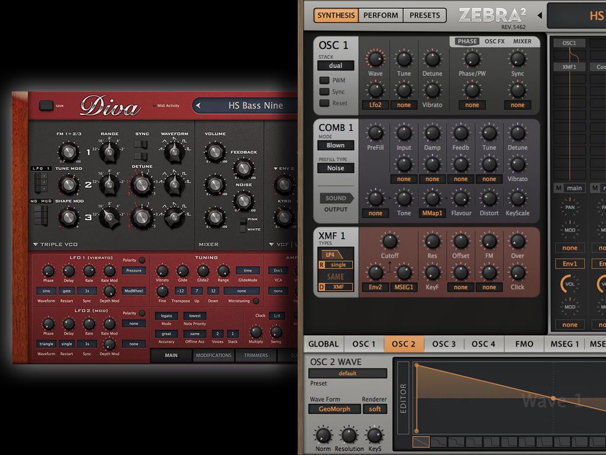The width and height of the screenshot is (606, 455).
Task: Click the OSC 1 Wave knob
Action: click(375, 59)
